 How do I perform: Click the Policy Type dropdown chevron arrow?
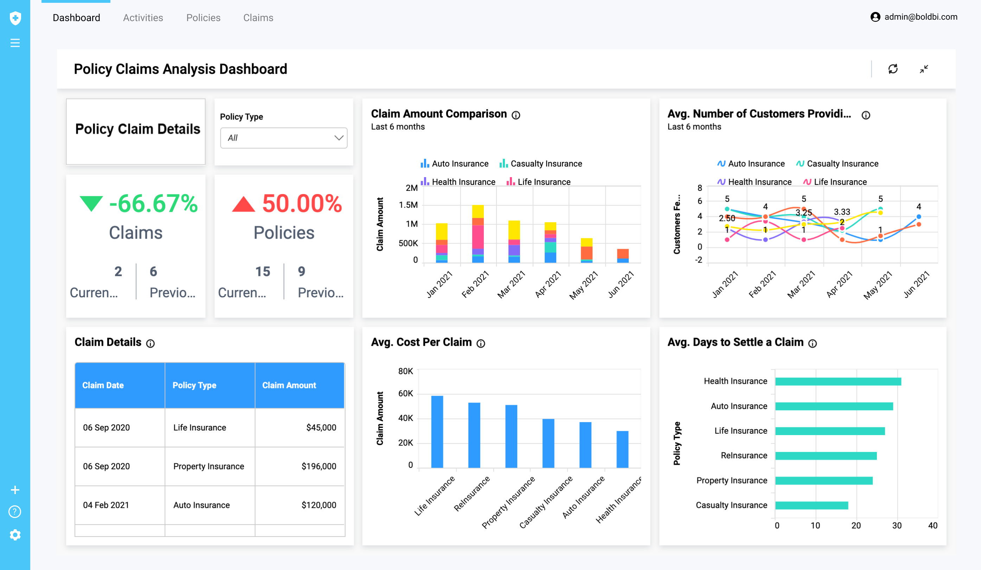tap(339, 138)
